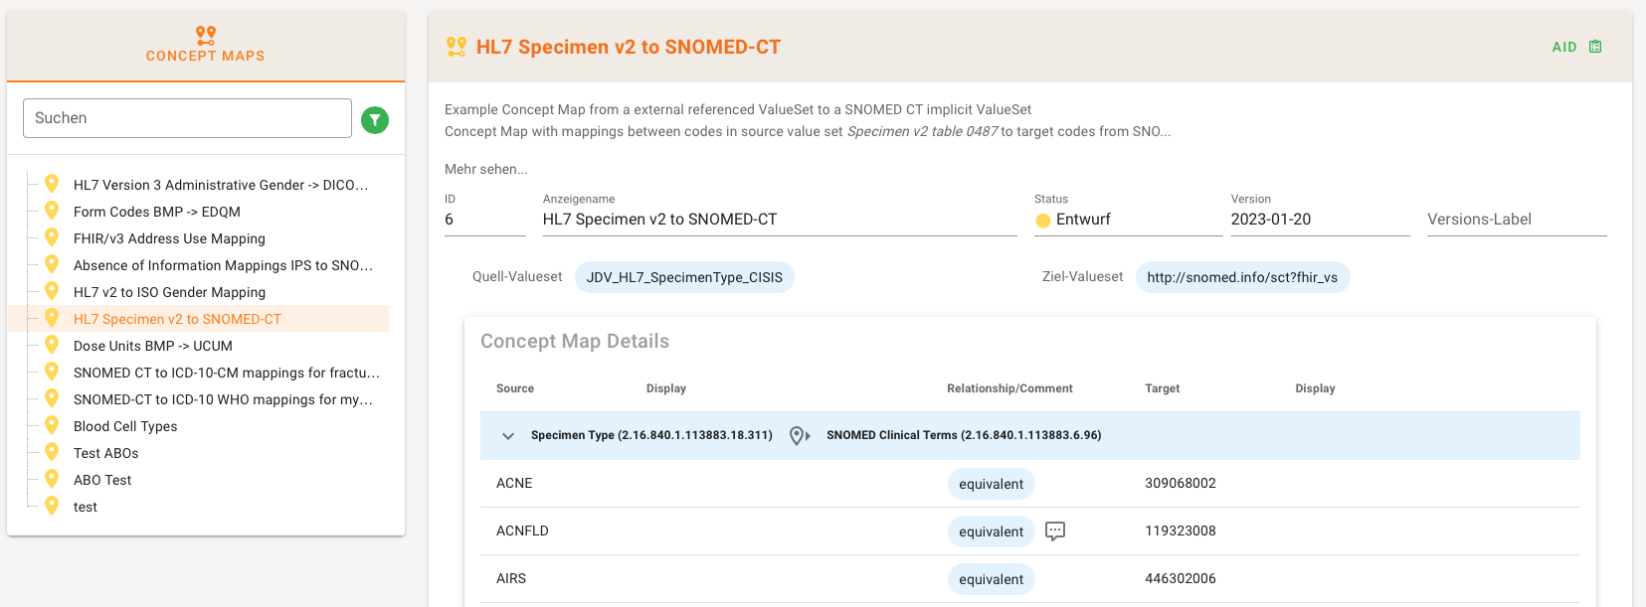Click the yellow Entwurf status dot

pyautogui.click(x=1043, y=221)
